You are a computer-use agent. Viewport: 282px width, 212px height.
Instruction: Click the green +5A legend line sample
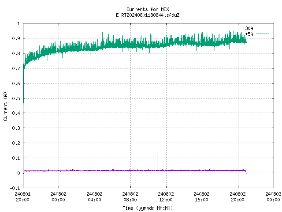(262, 34)
